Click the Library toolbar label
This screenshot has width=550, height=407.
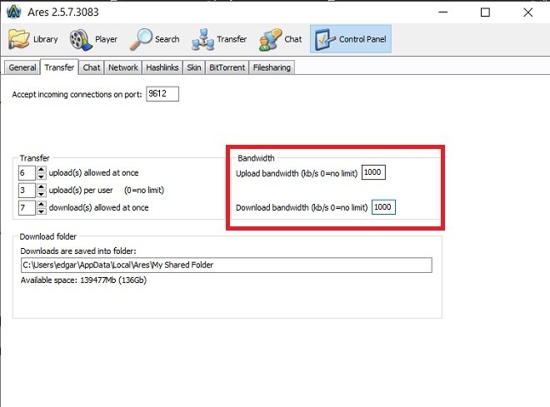tap(46, 39)
